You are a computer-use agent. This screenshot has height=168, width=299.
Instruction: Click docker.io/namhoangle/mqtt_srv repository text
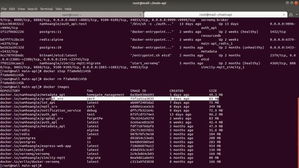pos(28,106)
